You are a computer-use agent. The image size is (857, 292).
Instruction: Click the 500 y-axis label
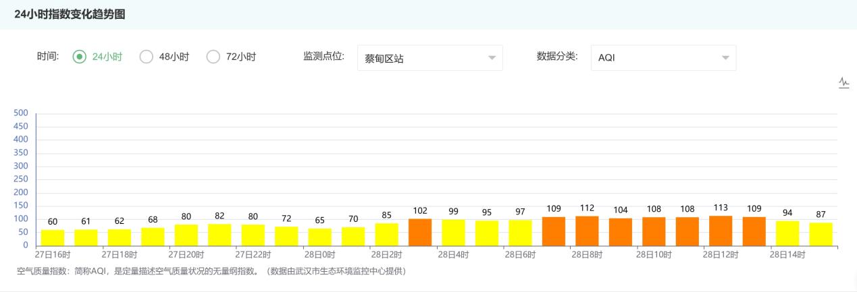(20, 113)
